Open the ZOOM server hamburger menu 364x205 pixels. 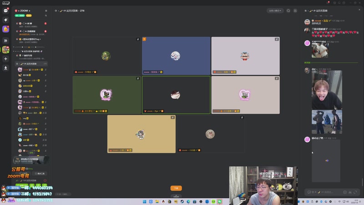(x=46, y=10)
